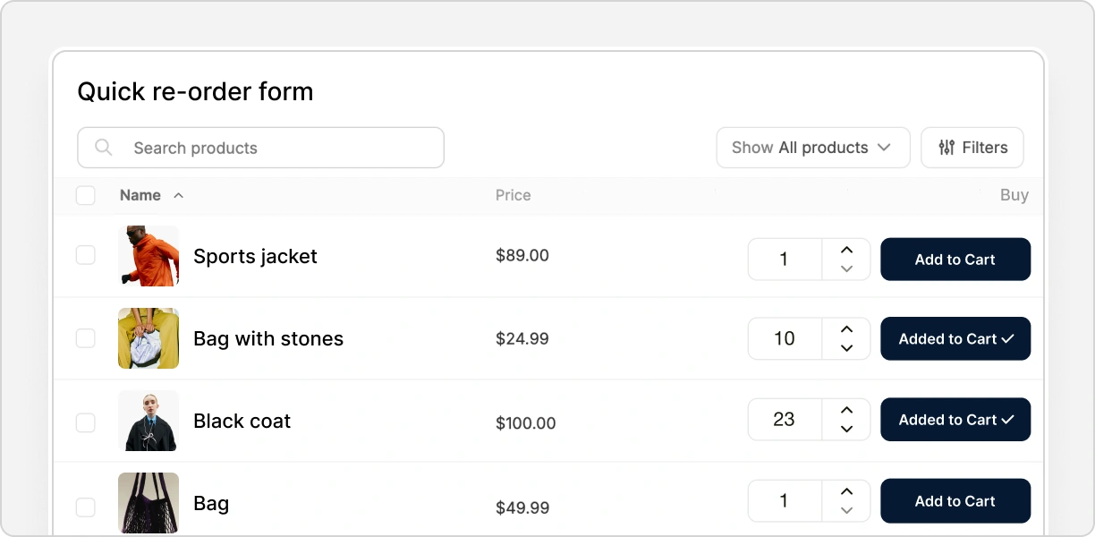The image size is (1095, 537).
Task: Tick the Bag with stones checkbox
Action: 86,338
